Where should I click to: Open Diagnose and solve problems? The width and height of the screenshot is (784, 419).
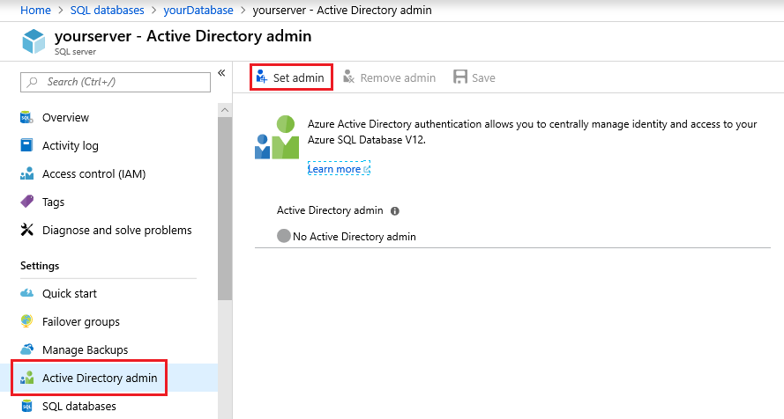pos(117,230)
